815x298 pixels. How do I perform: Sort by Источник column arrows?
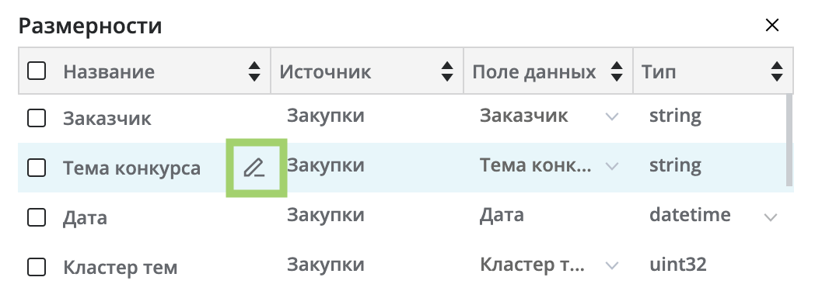pos(447,71)
